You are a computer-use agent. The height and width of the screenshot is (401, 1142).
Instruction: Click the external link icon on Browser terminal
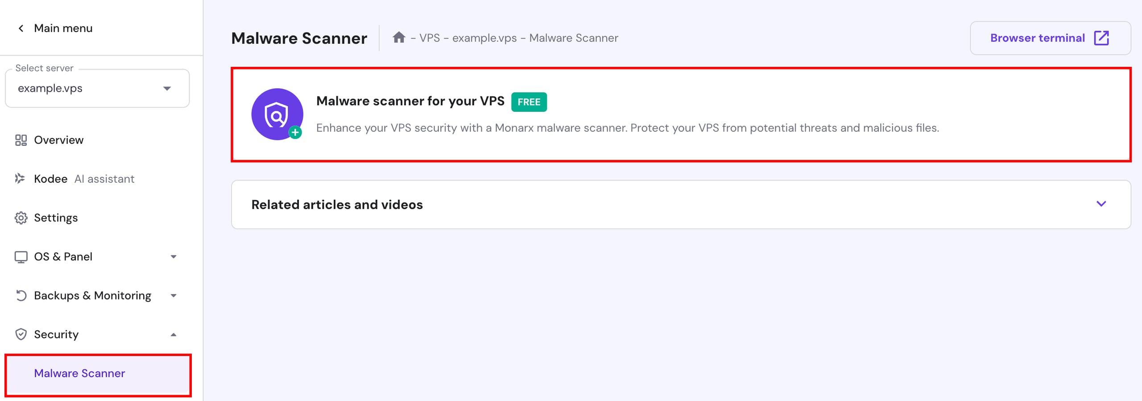pyautogui.click(x=1101, y=38)
